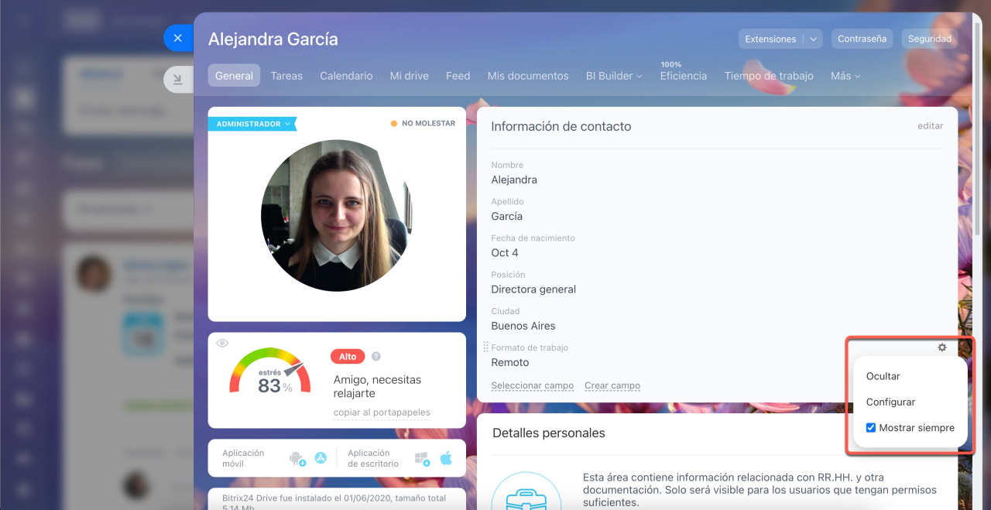Click the Contraseña button
This screenshot has width=991, height=510.
[862, 39]
